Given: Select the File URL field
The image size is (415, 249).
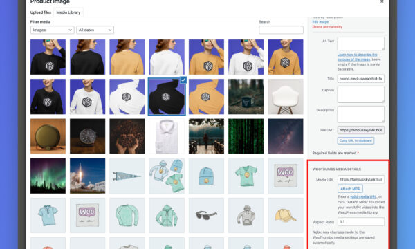Looking at the screenshot, I should 361,130.
